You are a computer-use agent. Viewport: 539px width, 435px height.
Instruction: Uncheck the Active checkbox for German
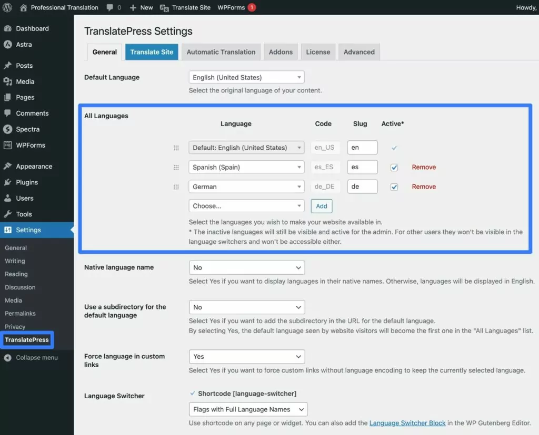pos(394,187)
